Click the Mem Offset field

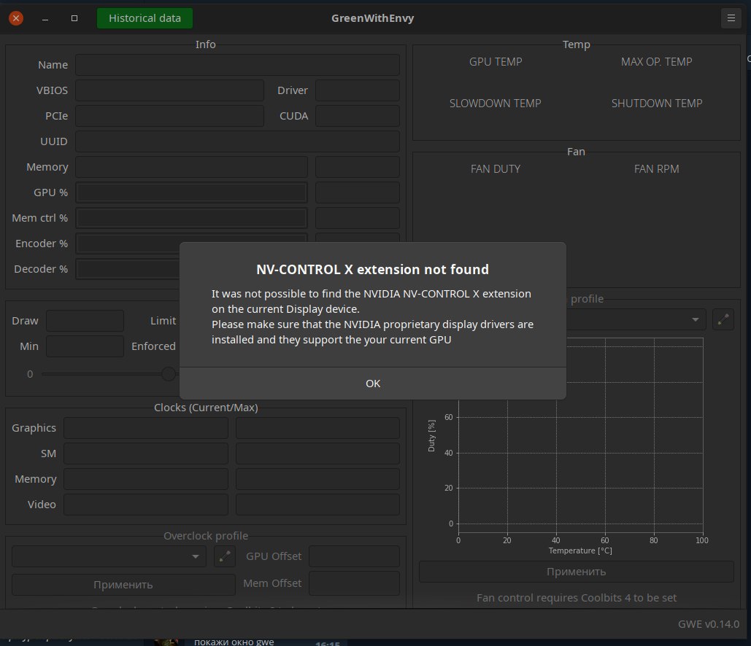pos(354,583)
